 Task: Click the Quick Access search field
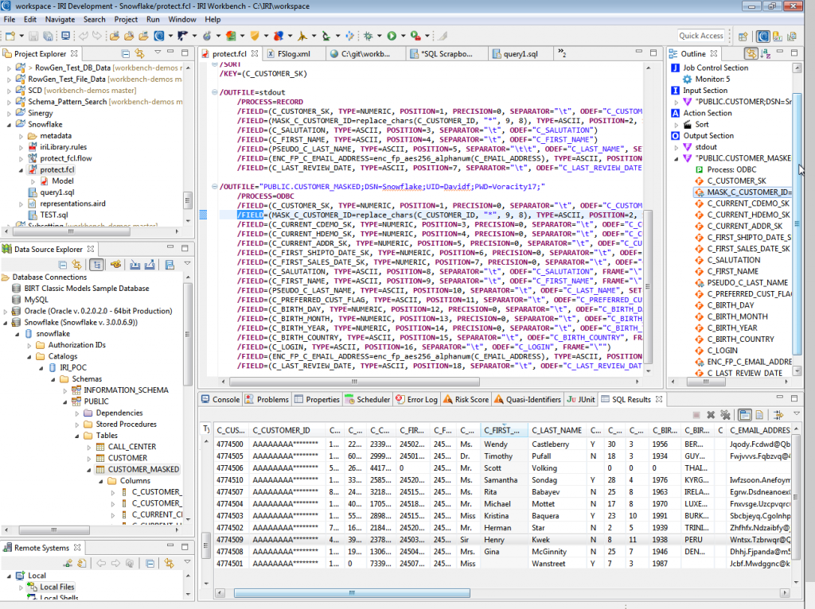point(700,36)
